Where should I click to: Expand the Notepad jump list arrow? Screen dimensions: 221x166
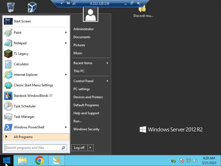pos(66,43)
